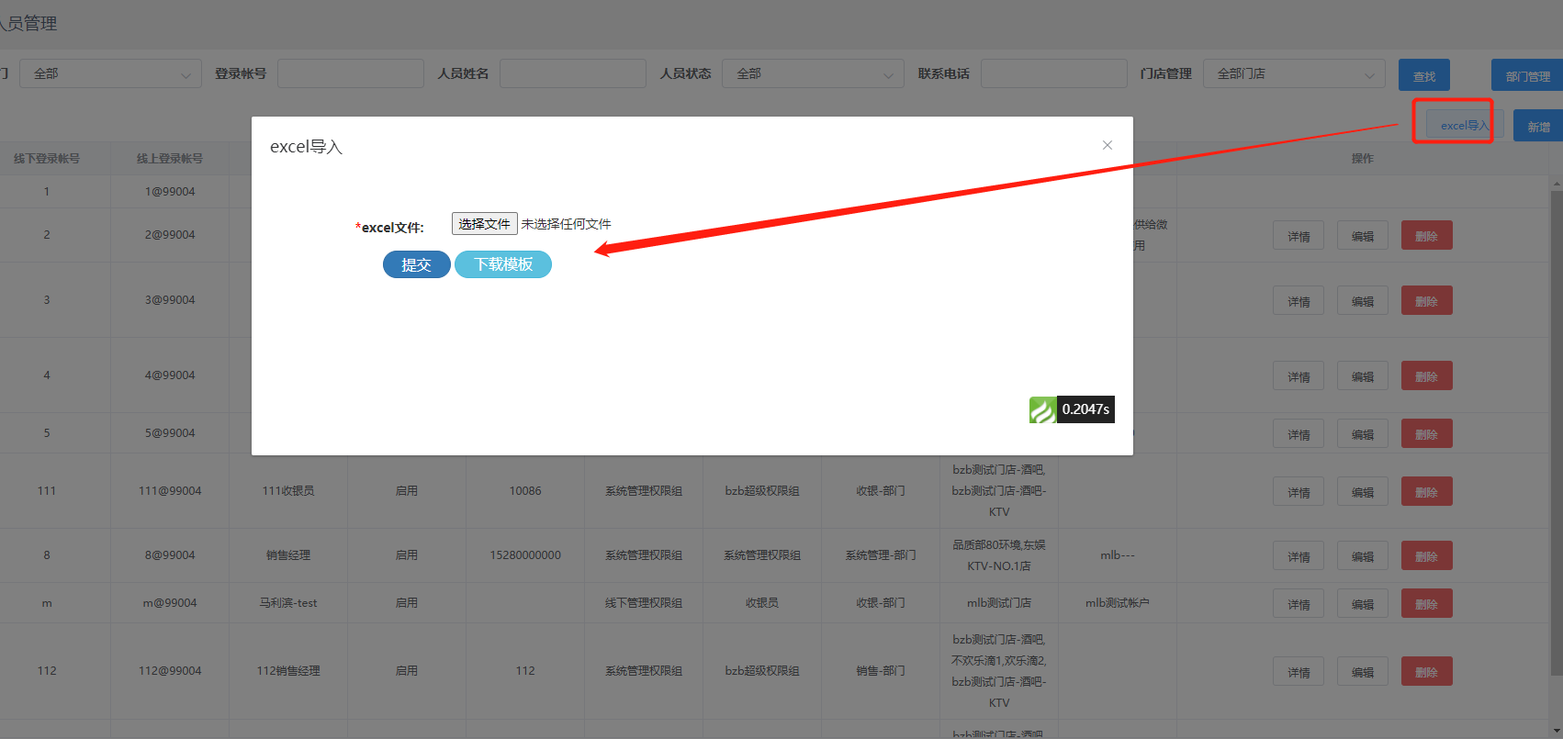Delete row 4@99004
Screen dimensions: 1563x739
point(1427,376)
